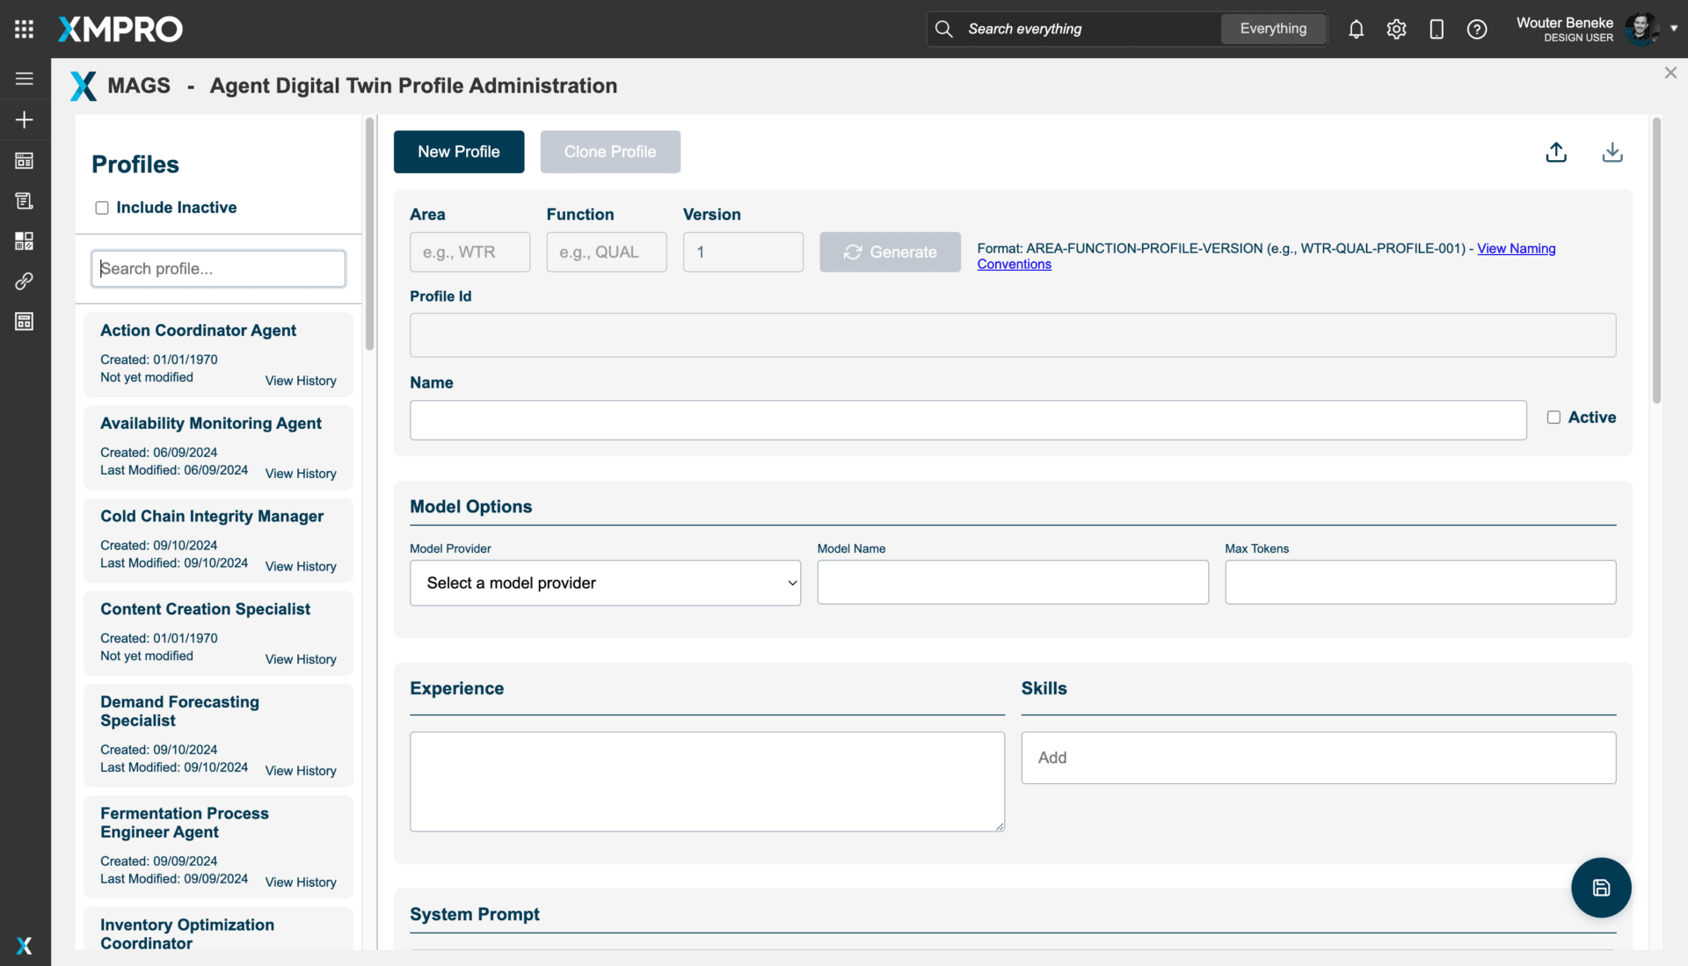Screen dimensions: 1688x966
Task: Click the download profile icon
Action: click(x=1612, y=152)
